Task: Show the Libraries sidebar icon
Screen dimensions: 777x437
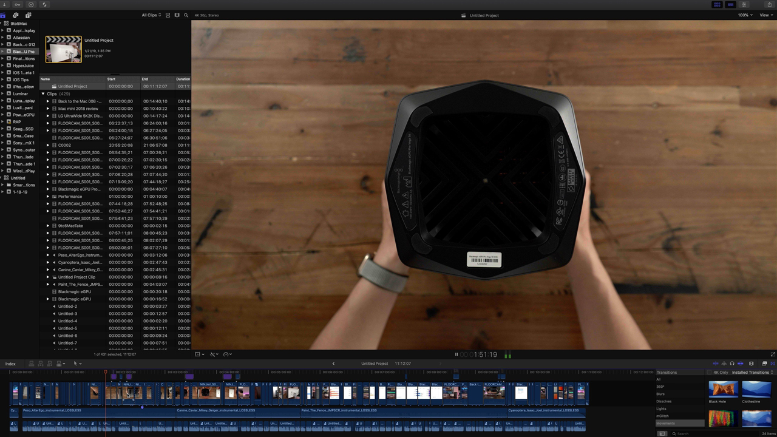Action: click(x=4, y=15)
